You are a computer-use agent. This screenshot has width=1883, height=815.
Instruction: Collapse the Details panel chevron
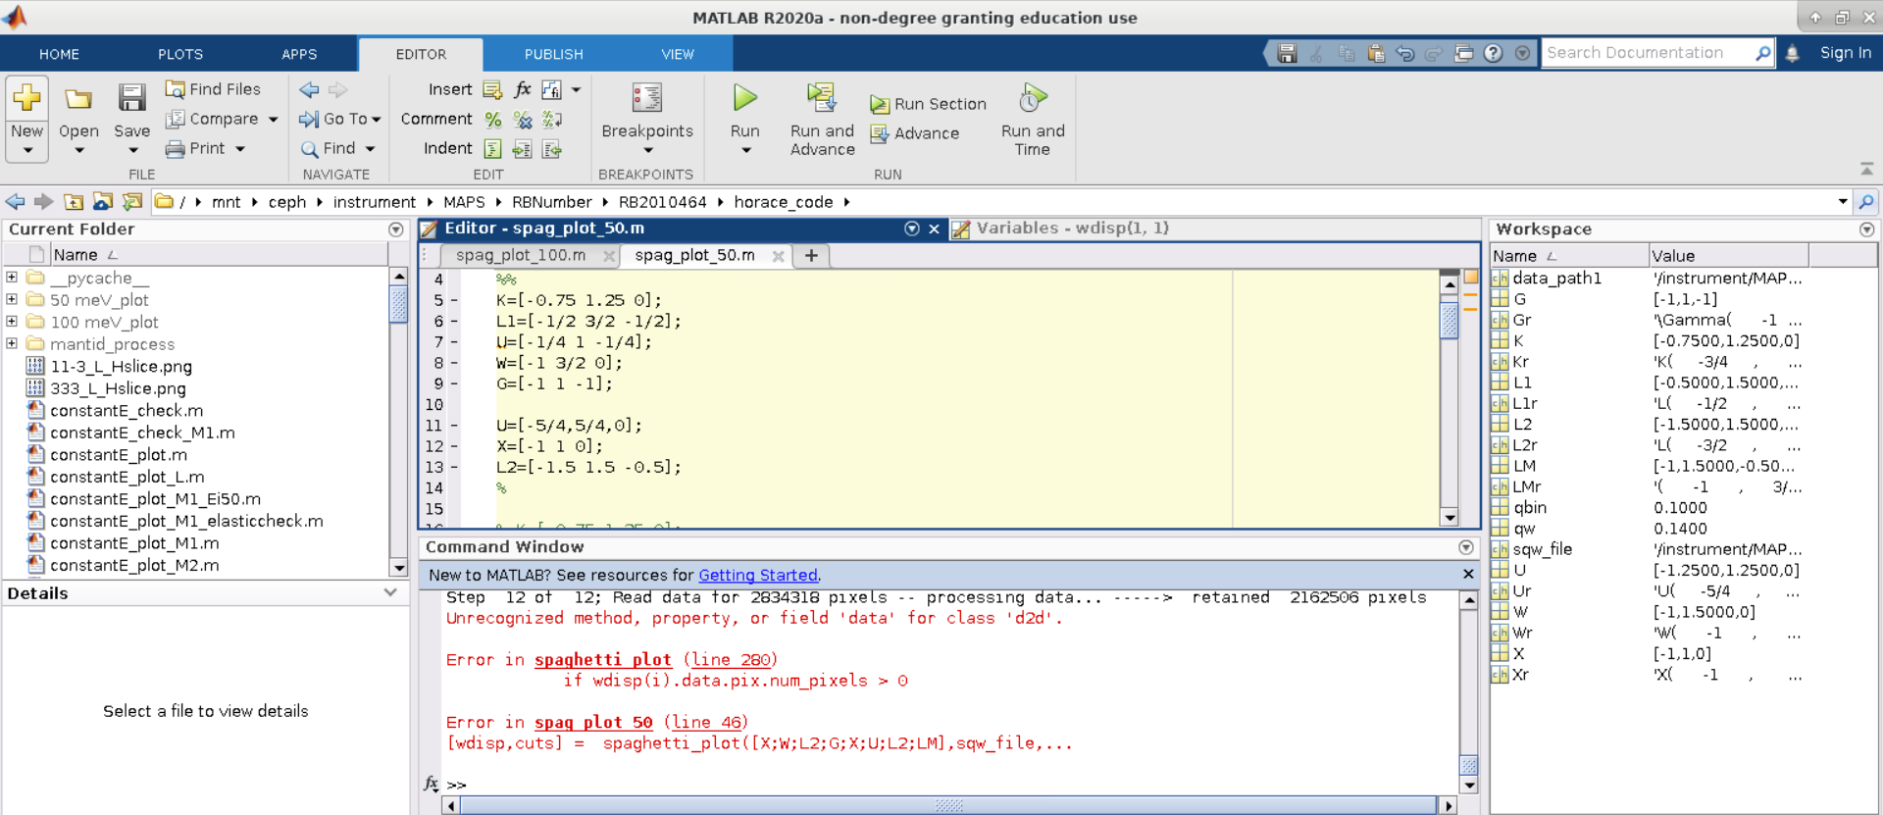click(x=390, y=592)
